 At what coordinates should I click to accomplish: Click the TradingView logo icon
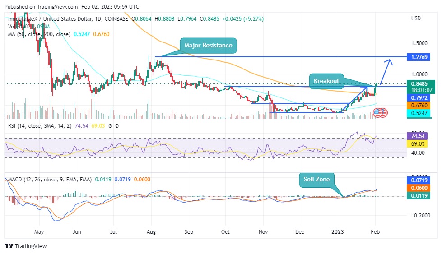[x=9, y=246]
